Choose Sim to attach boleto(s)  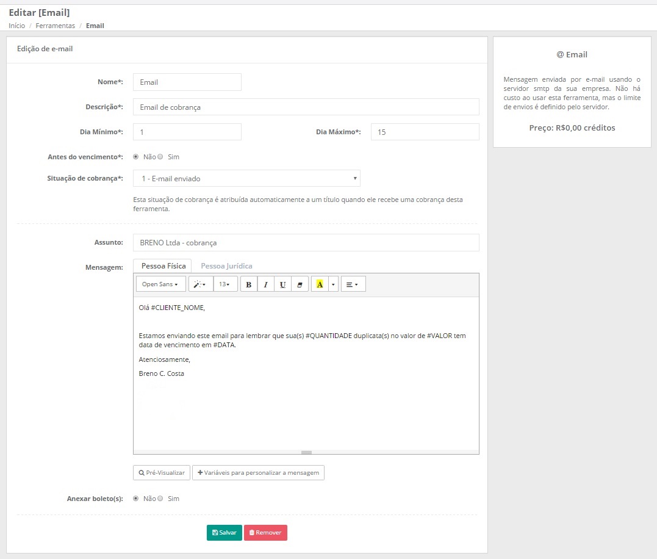tap(160, 499)
